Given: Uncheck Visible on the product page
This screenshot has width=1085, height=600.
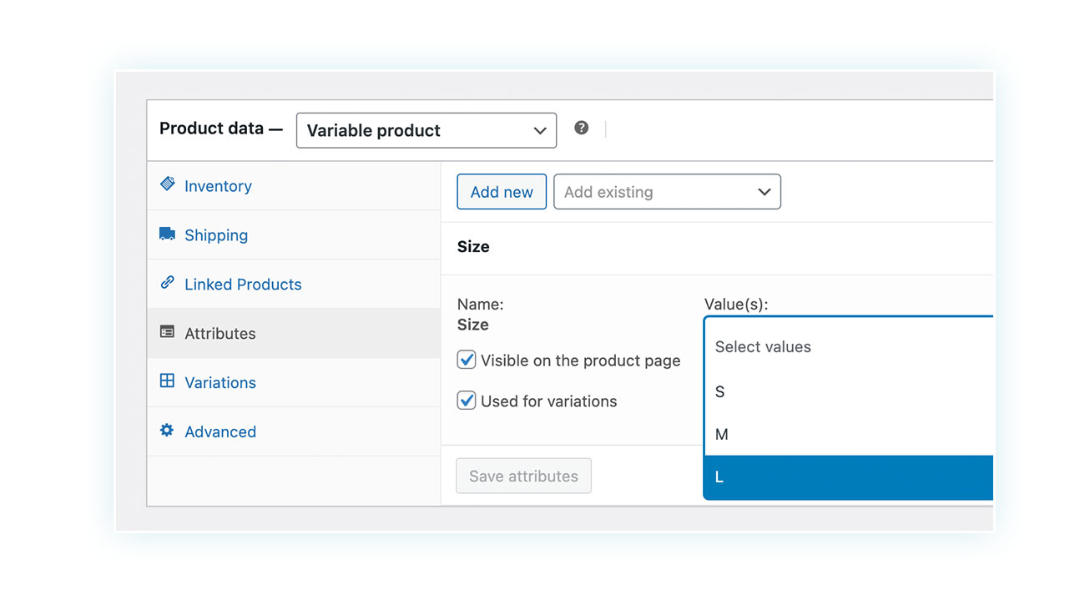Looking at the screenshot, I should click(467, 361).
